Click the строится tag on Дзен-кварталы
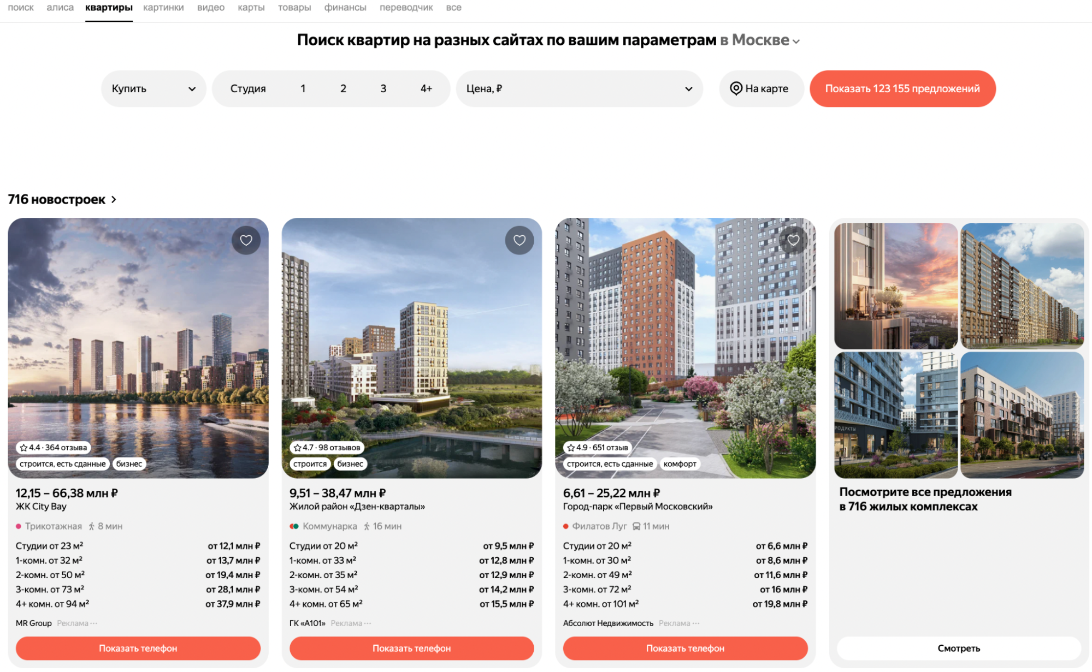The width and height of the screenshot is (1092, 672). pos(310,464)
